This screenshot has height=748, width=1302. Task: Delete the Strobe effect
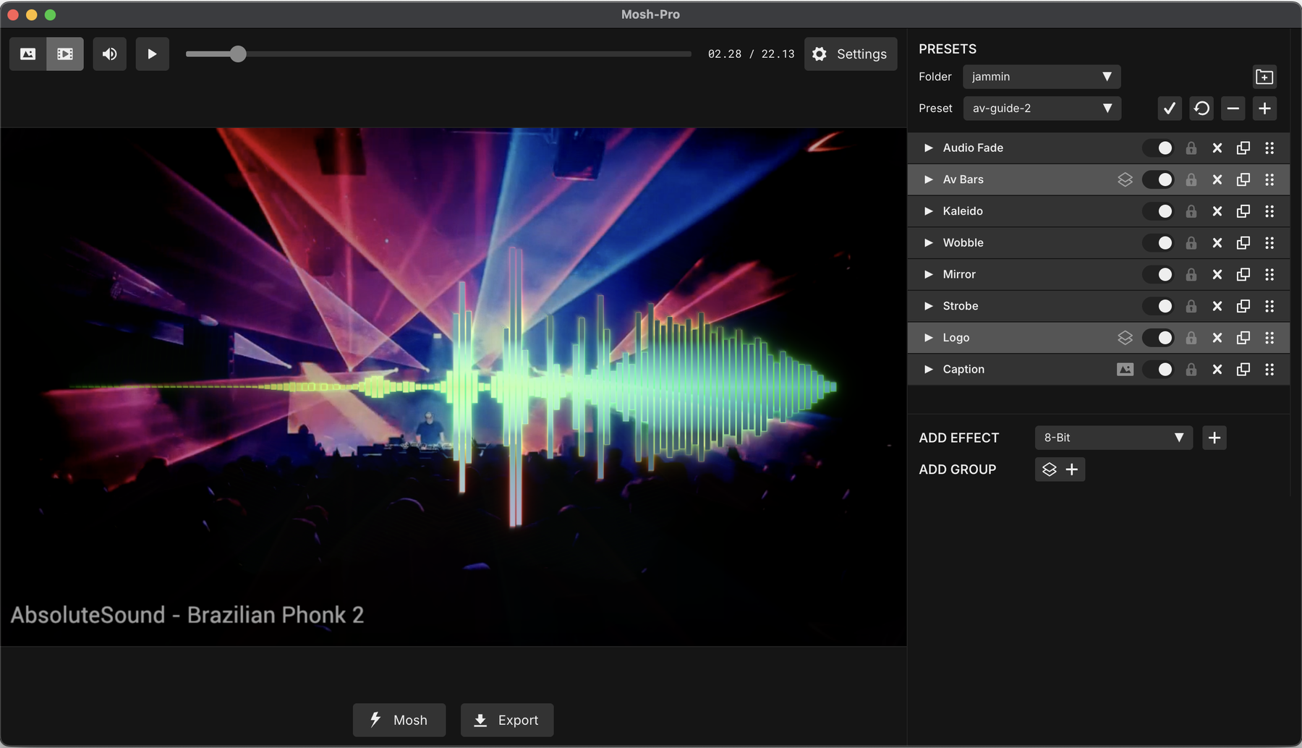(1217, 306)
